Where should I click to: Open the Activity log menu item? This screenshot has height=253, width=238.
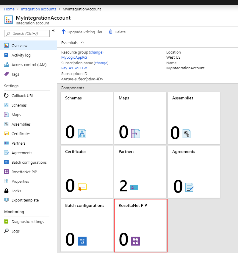point(29,55)
